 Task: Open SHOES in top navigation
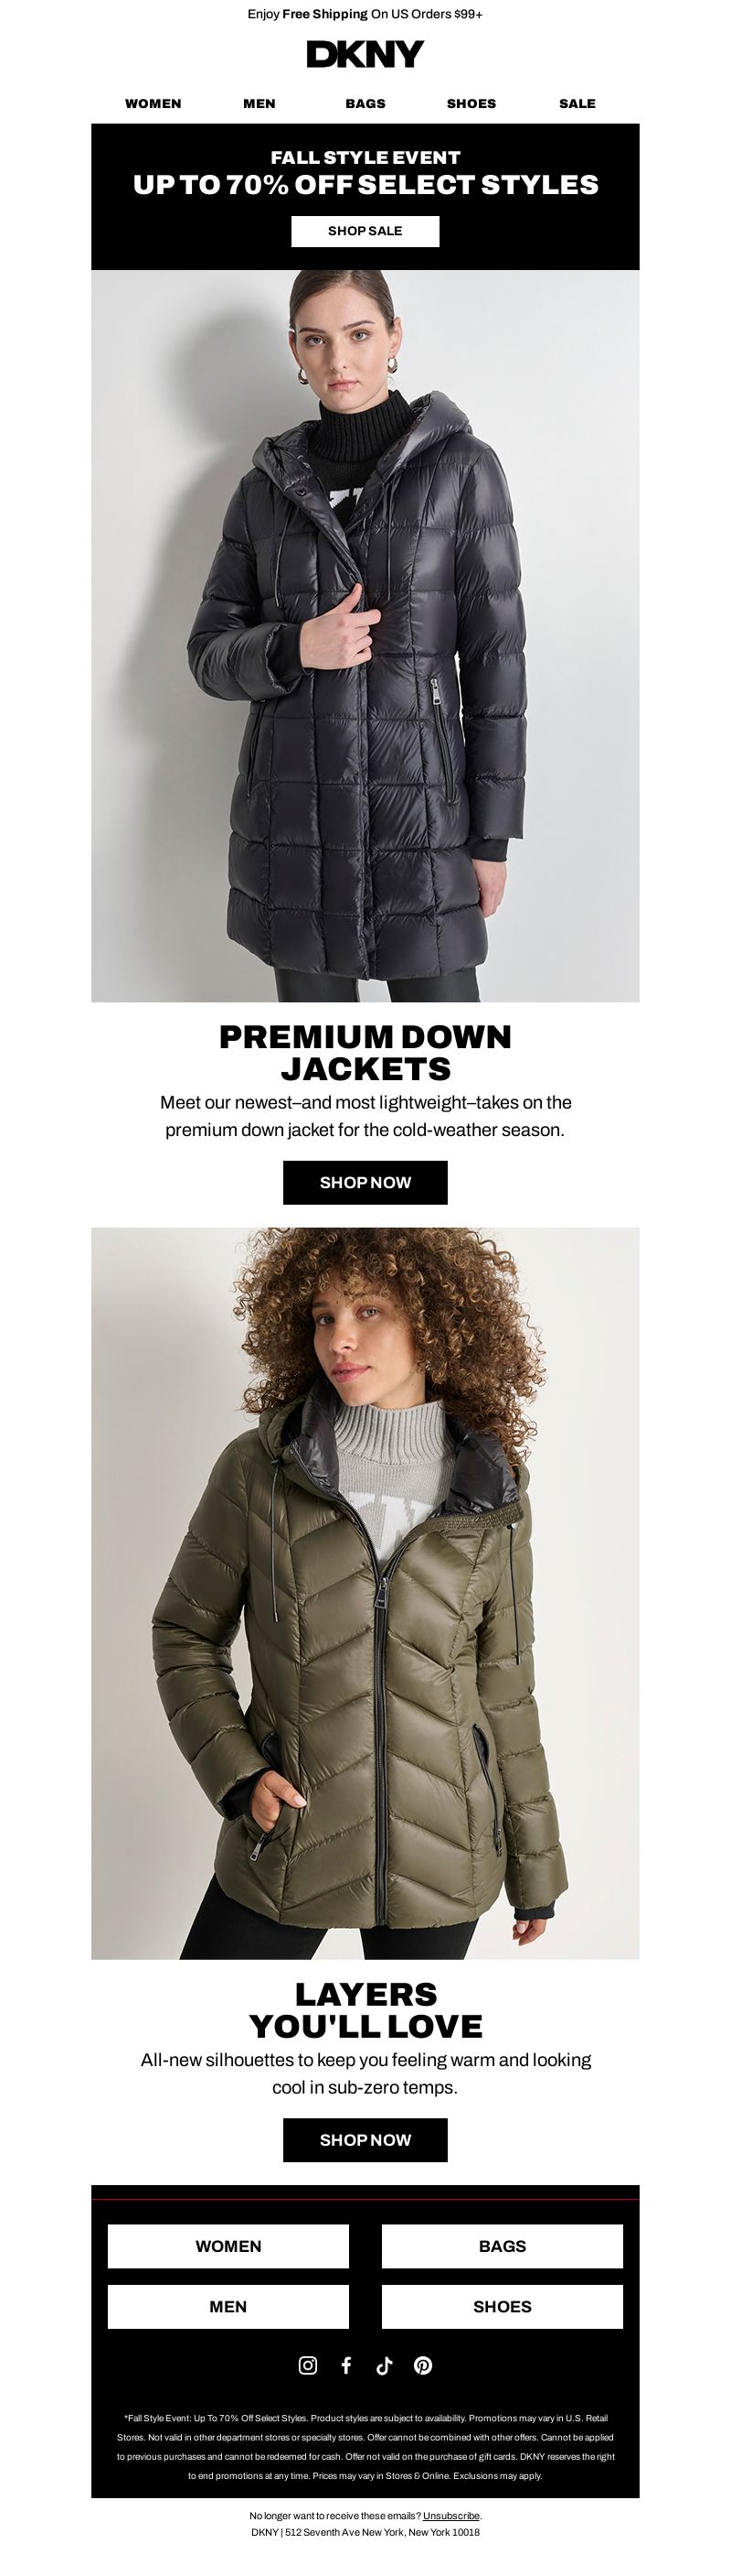[471, 103]
